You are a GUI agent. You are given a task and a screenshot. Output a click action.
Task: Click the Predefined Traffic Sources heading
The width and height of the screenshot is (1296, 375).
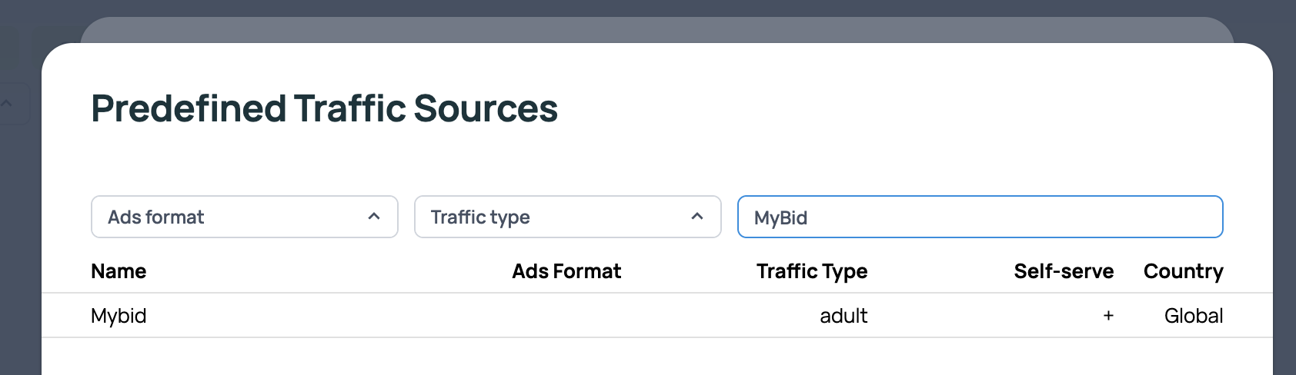[324, 108]
